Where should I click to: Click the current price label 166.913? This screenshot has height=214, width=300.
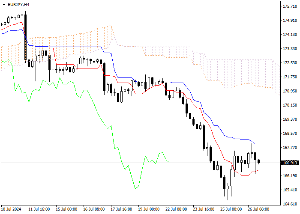pos(290,163)
